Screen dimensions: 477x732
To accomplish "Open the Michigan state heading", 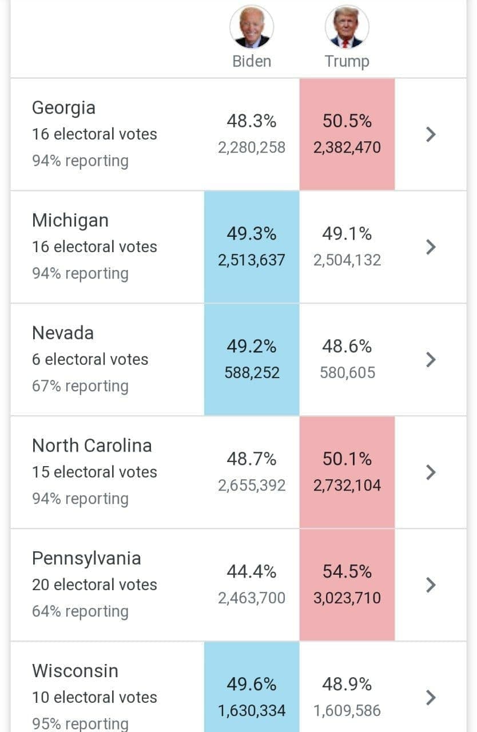I will (70, 220).
